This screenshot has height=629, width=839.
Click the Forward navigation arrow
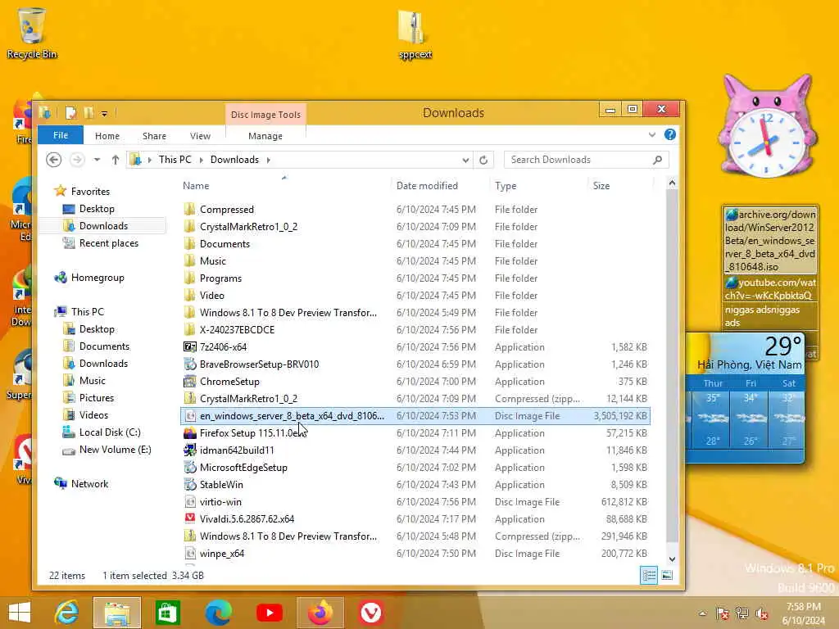coord(77,160)
